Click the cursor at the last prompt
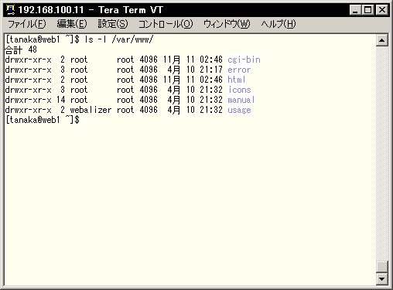This screenshot has width=393, height=290. point(86,120)
